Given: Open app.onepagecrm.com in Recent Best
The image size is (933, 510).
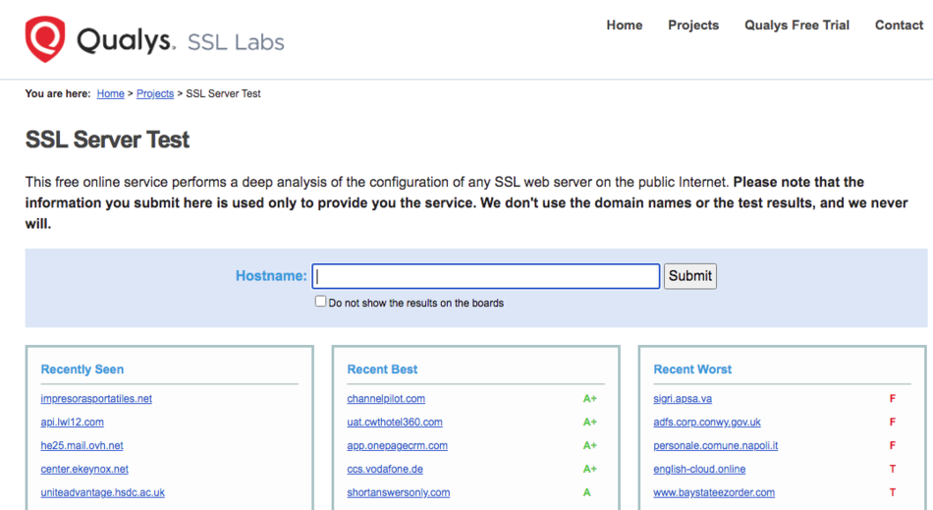Looking at the screenshot, I should 398,446.
